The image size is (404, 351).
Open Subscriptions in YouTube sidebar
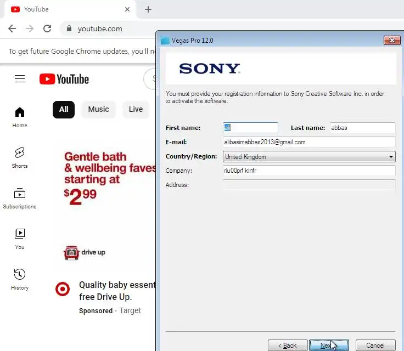pos(20,199)
